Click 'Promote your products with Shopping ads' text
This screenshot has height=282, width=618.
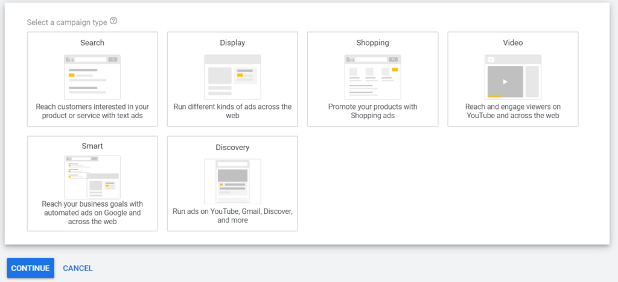(x=372, y=111)
